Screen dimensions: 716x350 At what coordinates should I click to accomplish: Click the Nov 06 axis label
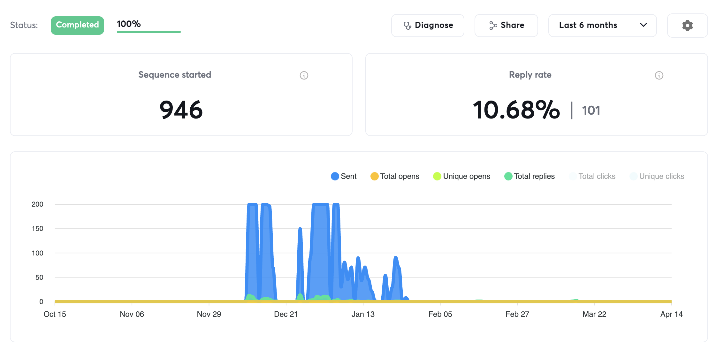pos(132,314)
